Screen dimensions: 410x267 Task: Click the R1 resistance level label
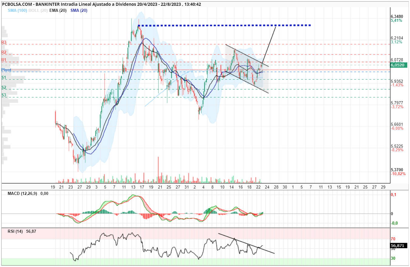(4, 60)
